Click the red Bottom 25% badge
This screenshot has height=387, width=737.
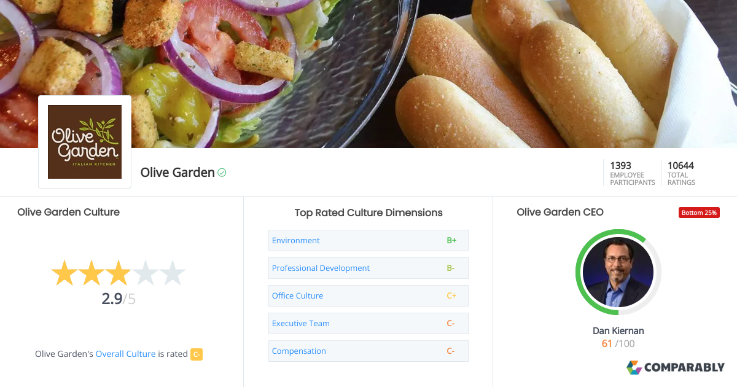pos(699,213)
